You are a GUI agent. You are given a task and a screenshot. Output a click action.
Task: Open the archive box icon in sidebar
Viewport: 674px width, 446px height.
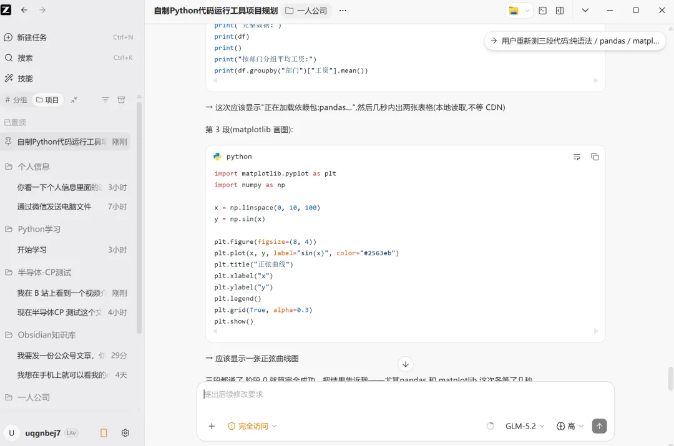click(x=122, y=100)
